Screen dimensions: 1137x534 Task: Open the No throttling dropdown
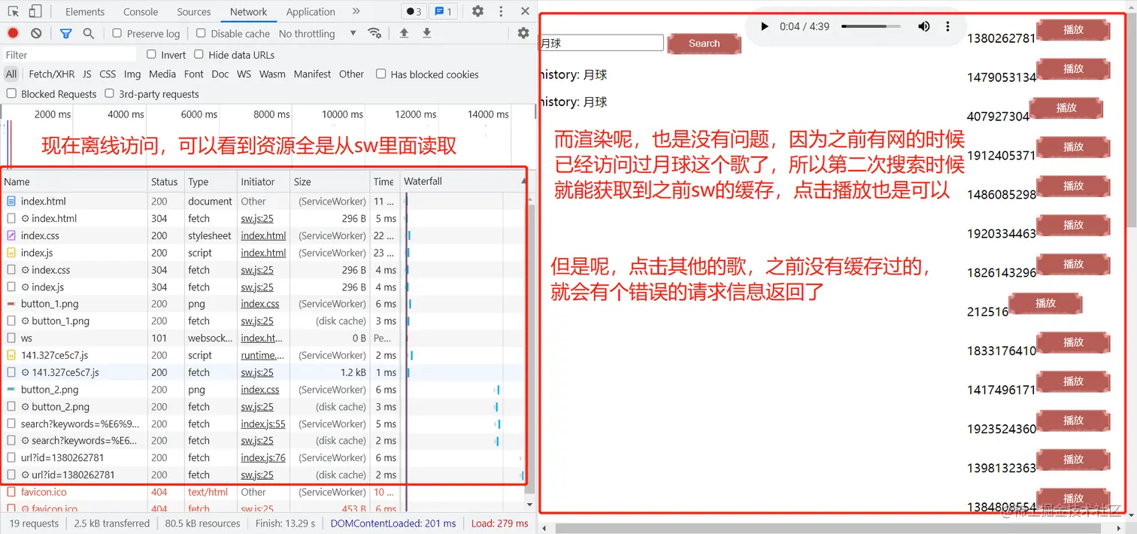[317, 34]
